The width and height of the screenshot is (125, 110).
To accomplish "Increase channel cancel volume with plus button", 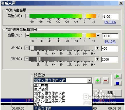I will point(98,16).
